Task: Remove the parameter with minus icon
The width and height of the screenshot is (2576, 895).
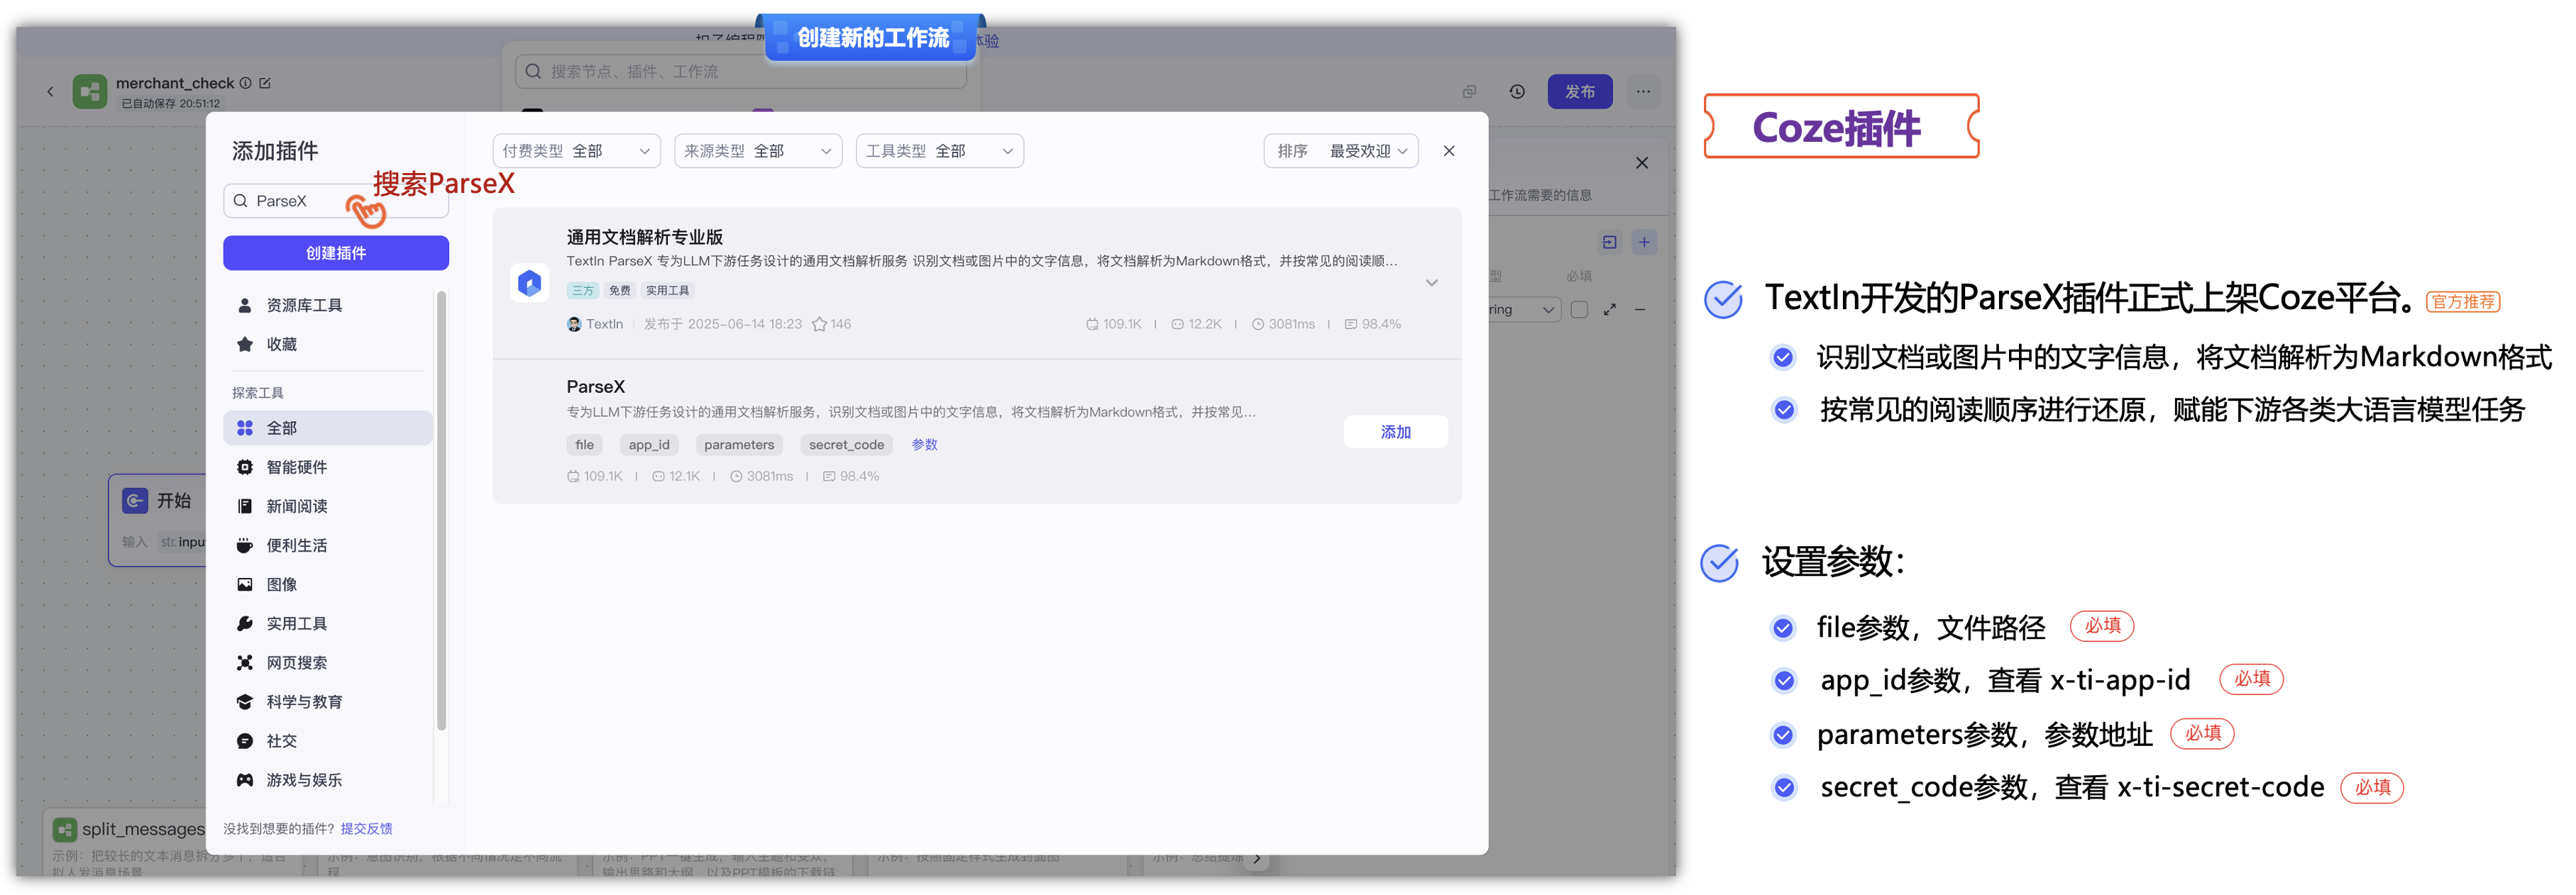Action: point(1640,310)
